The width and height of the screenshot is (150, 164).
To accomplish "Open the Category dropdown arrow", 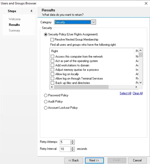I will tap(94, 22).
